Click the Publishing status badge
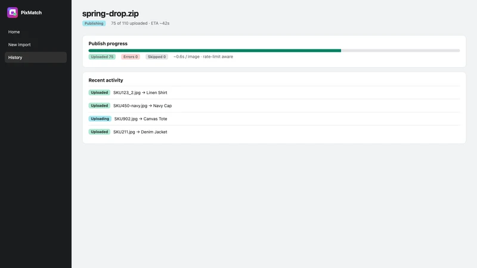This screenshot has height=268, width=477. click(x=94, y=23)
